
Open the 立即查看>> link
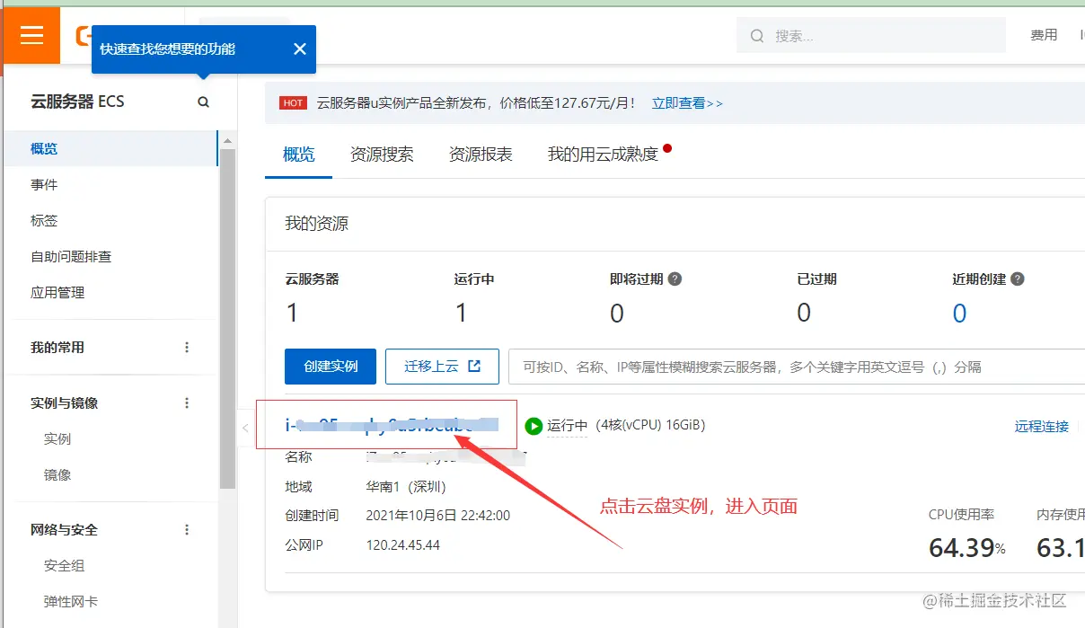coord(687,103)
